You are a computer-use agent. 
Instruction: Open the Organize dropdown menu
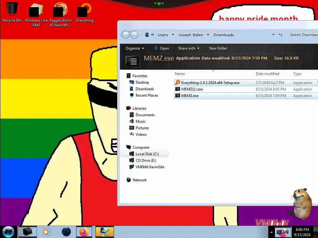(x=135, y=48)
